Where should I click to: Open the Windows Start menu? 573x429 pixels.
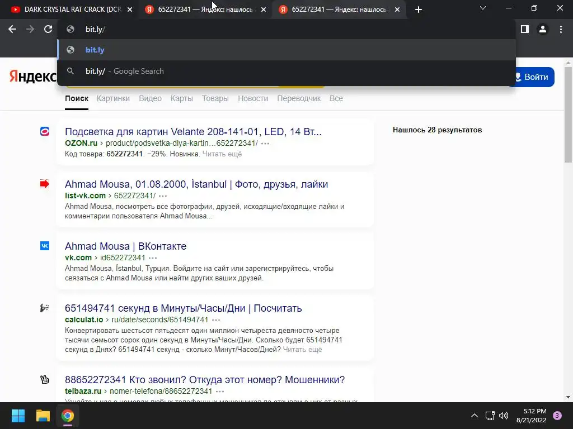18,416
